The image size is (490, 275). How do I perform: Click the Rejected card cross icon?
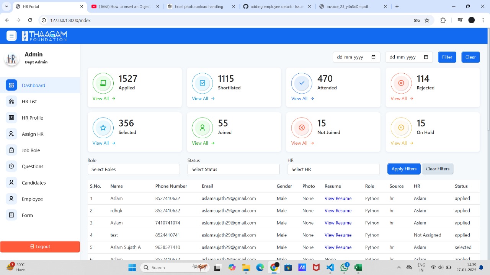(401, 83)
